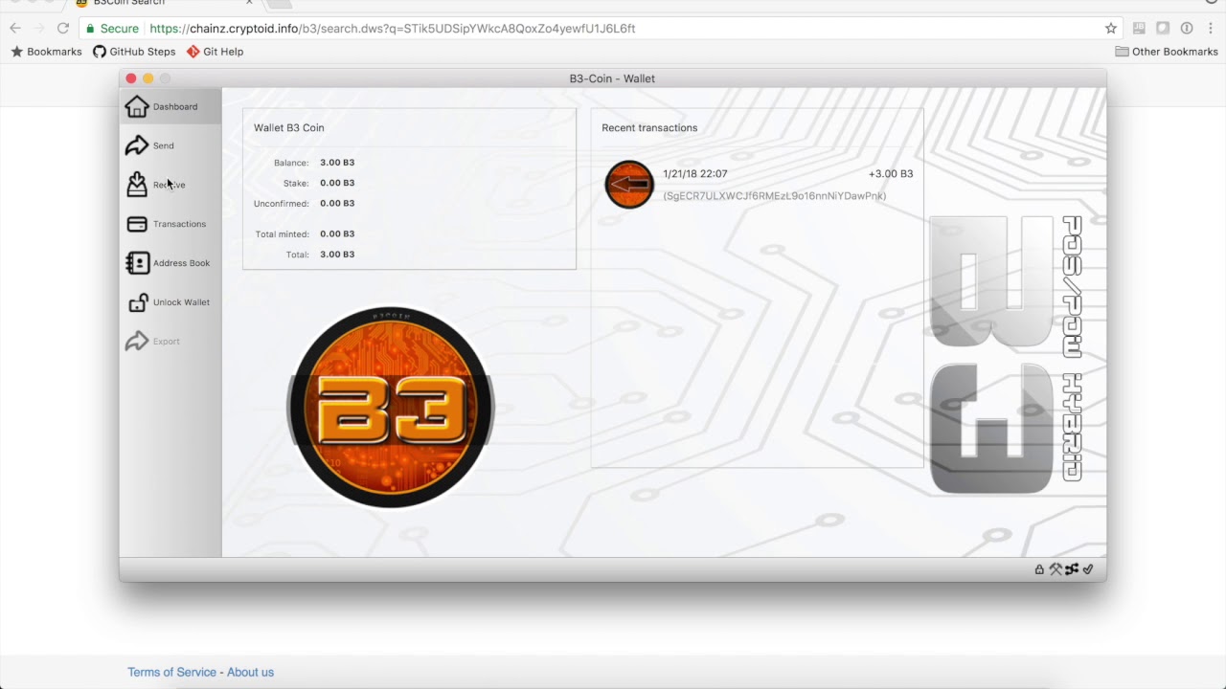This screenshot has width=1226, height=689.
Task: Click the Total minted value 0.00 B3
Action: [337, 233]
